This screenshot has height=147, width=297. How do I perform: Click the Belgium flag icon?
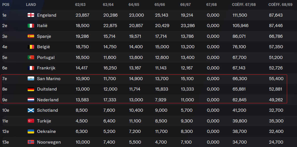point(31,47)
